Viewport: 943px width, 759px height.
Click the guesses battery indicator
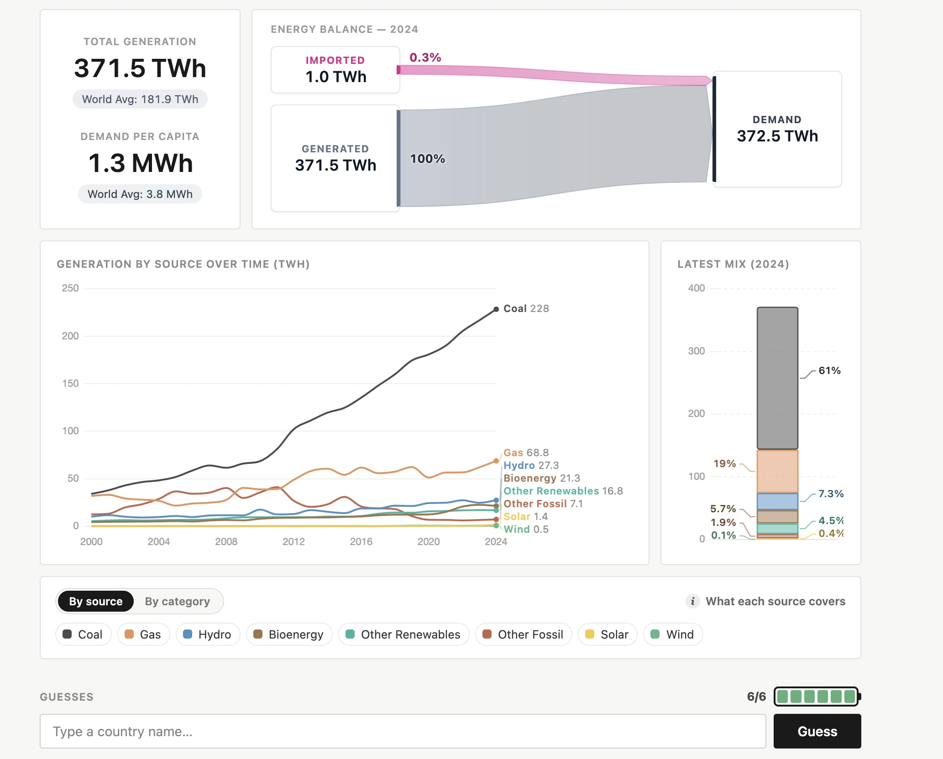pyautogui.click(x=817, y=697)
